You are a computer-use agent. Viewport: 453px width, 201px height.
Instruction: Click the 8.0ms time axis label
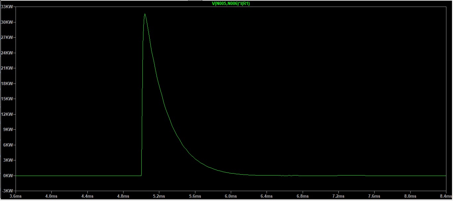click(411, 196)
